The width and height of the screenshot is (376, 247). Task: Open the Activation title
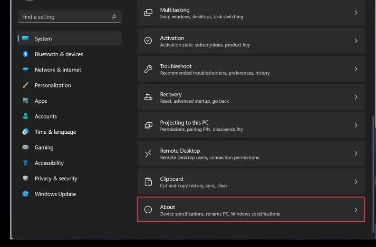click(x=172, y=38)
